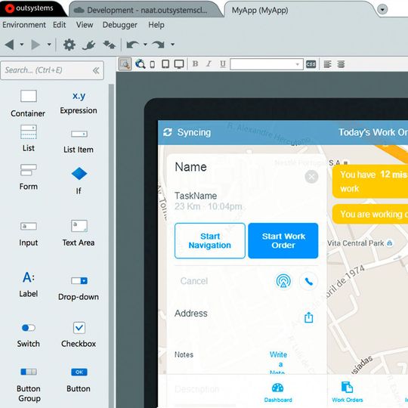This screenshot has height=408, width=408.
Task: Open the style class combo box
Action: pyautogui.click(x=267, y=64)
